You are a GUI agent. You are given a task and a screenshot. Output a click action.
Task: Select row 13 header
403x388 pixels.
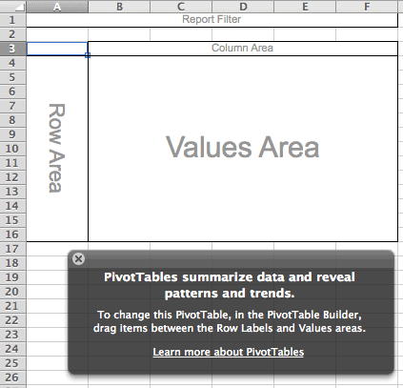13,192
